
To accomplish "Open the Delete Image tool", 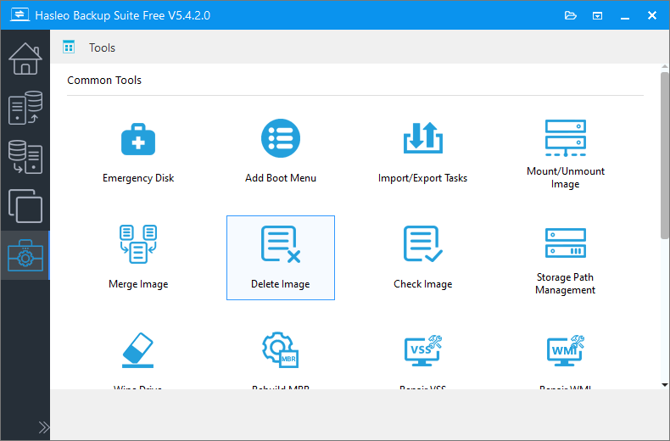I will 281,258.
